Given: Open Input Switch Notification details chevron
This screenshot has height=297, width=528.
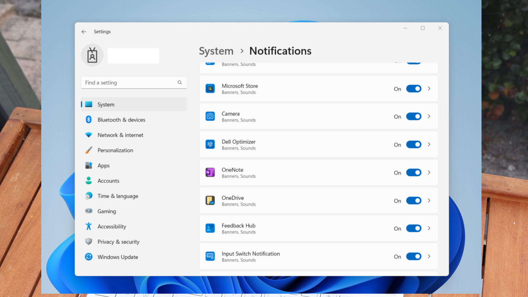Looking at the screenshot, I should [429, 256].
